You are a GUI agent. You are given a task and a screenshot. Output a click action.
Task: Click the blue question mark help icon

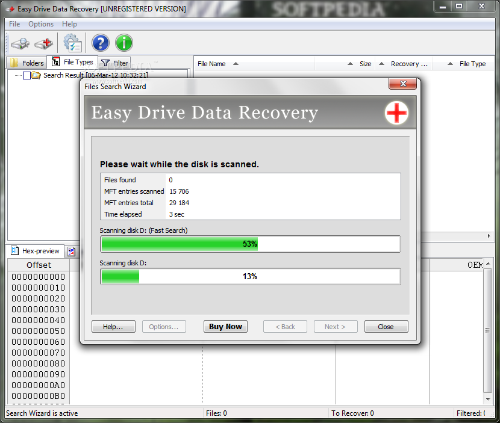101,43
